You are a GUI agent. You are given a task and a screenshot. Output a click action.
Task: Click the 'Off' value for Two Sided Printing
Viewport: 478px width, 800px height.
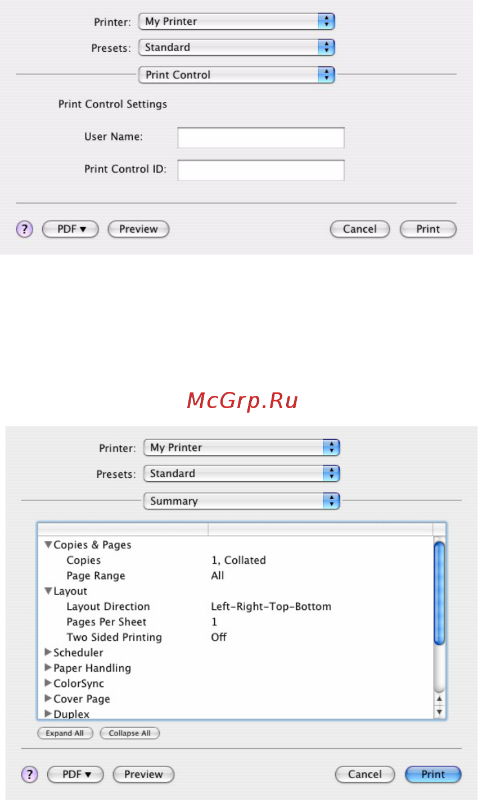pos(219,637)
